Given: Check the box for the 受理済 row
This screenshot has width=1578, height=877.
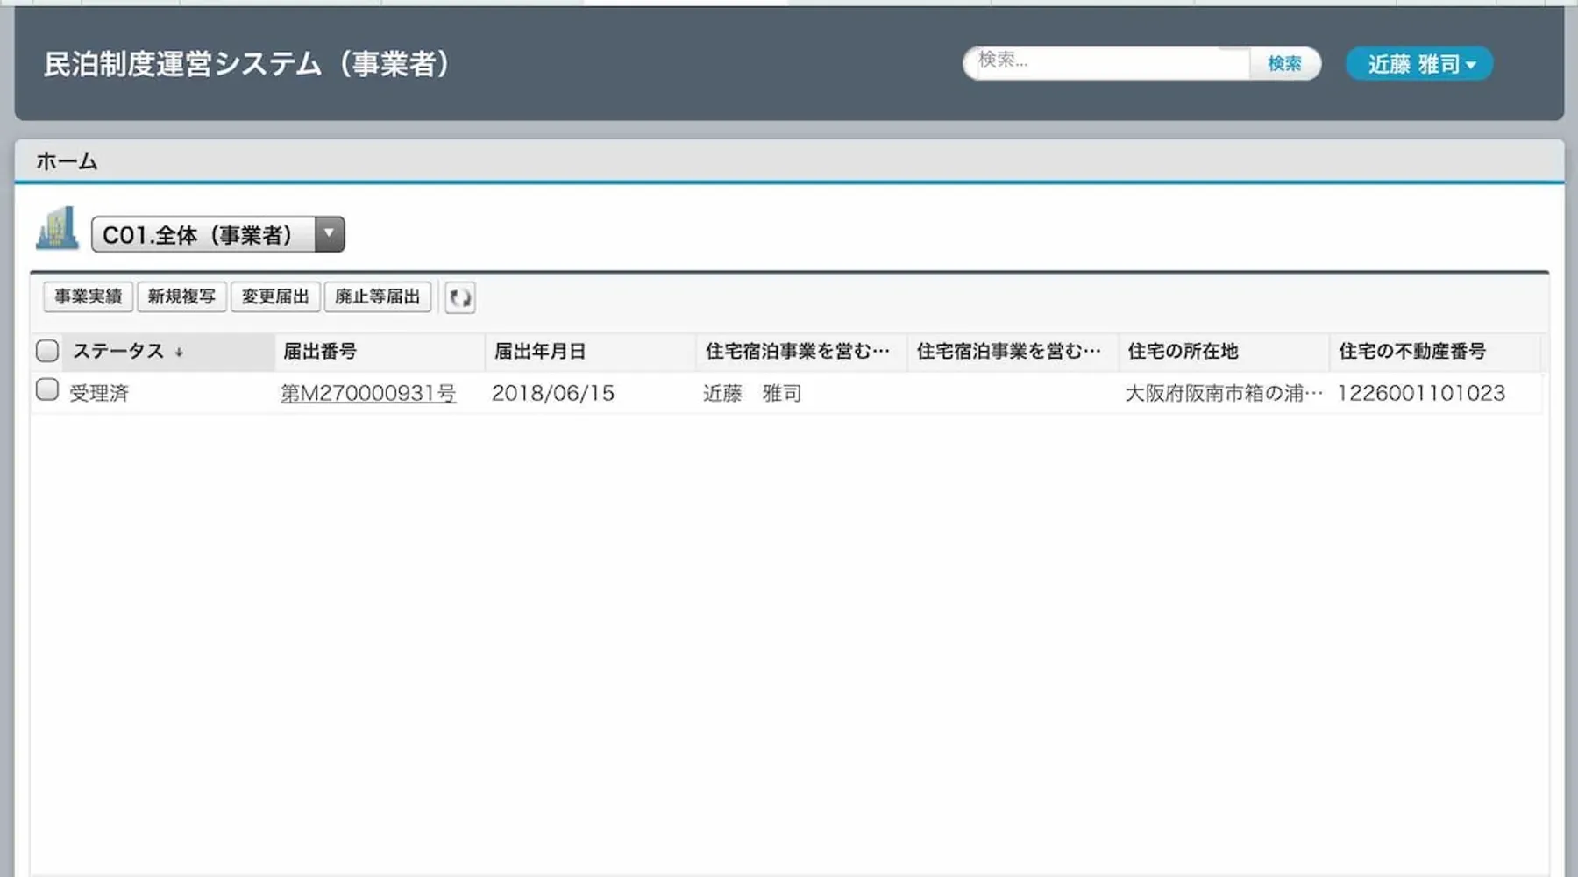Looking at the screenshot, I should (x=47, y=390).
